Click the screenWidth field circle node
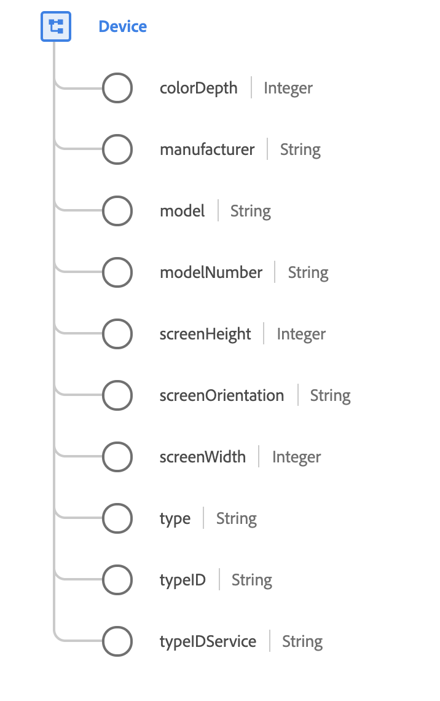Image resolution: width=440 pixels, height=701 pixels. tap(117, 457)
